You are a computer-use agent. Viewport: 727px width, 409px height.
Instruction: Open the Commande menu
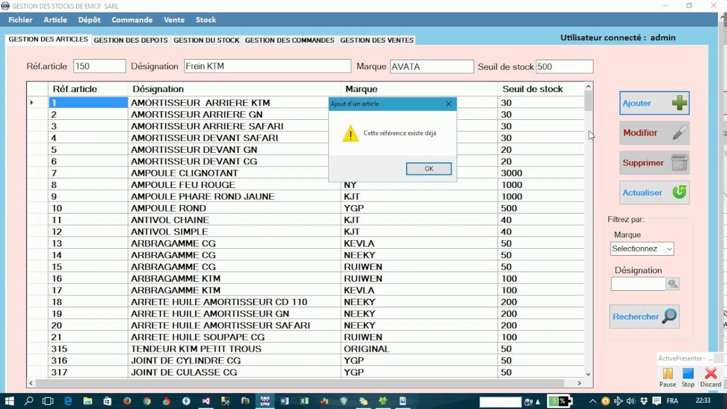132,20
